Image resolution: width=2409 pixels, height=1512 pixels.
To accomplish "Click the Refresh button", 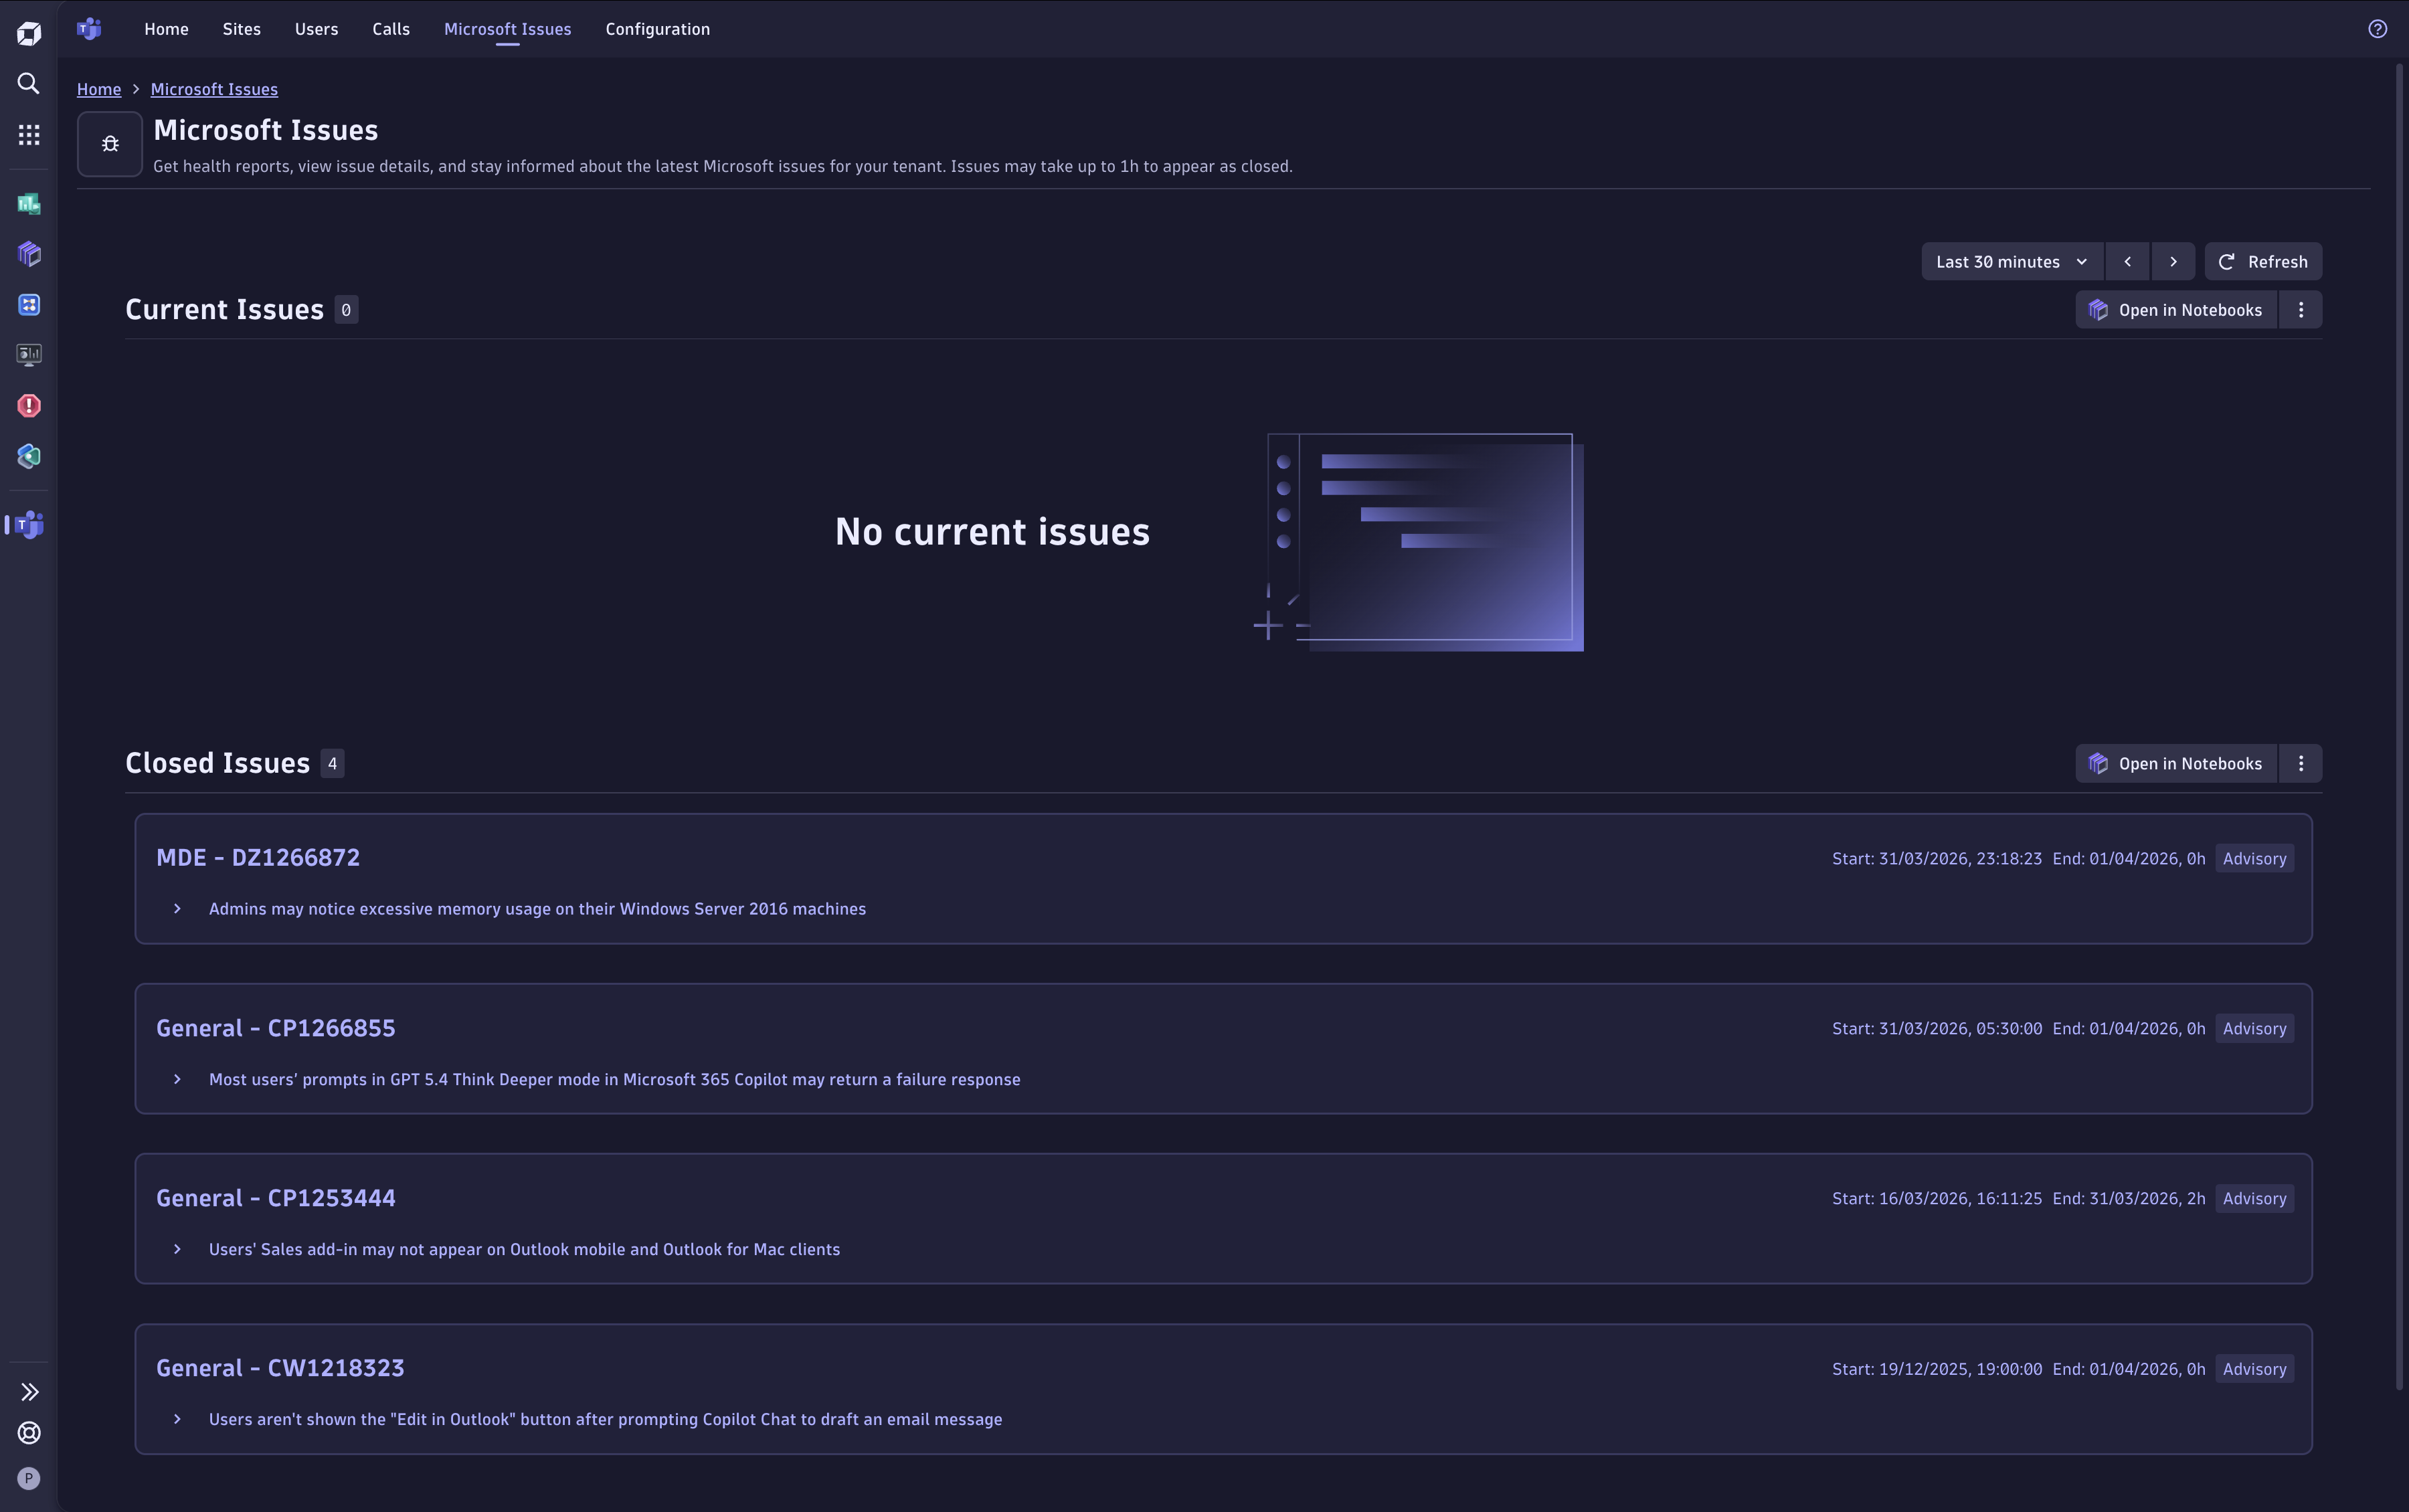I will 2264,261.
